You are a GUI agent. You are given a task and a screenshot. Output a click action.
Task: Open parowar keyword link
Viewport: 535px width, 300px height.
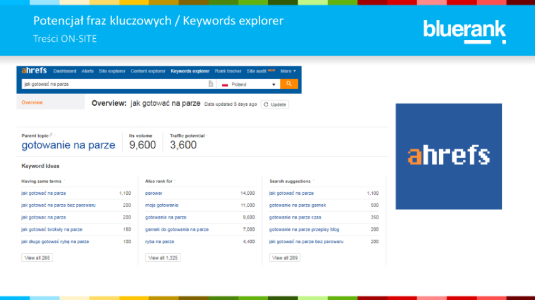pos(153,193)
